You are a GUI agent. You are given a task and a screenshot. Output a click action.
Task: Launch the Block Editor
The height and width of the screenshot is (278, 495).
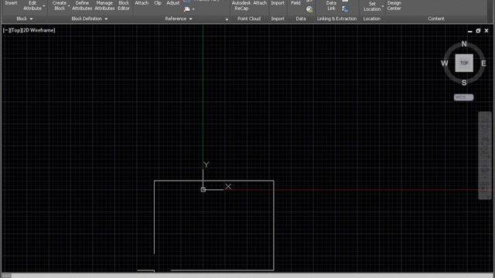124,5
